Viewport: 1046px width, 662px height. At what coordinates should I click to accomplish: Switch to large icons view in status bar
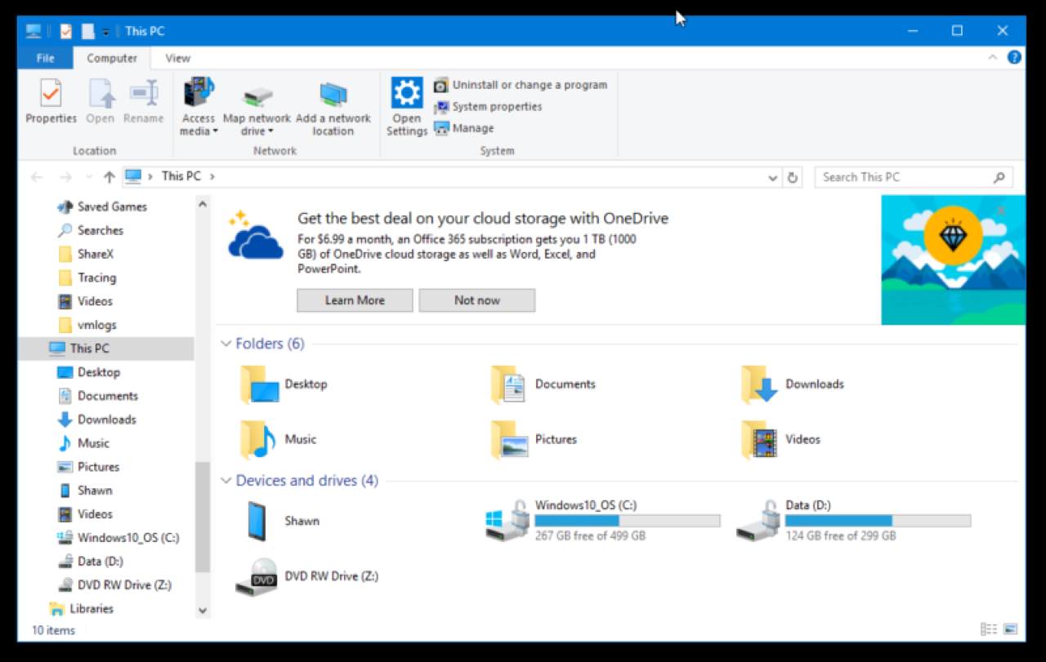click(1011, 629)
